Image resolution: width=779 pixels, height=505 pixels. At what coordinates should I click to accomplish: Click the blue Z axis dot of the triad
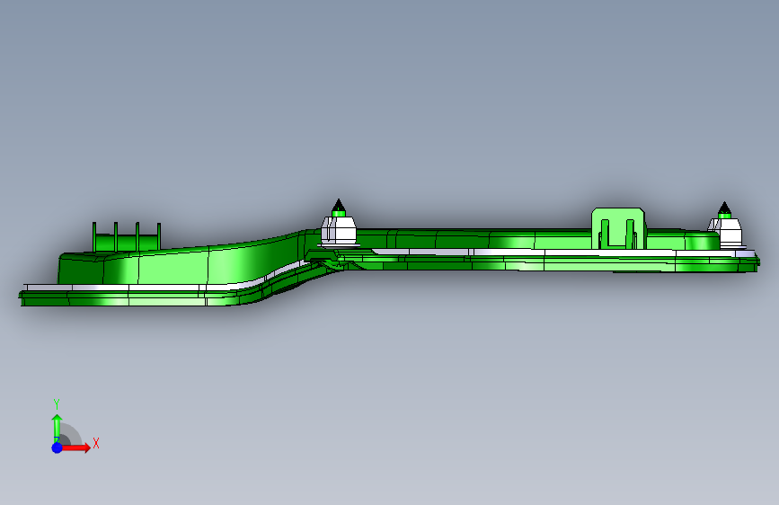click(58, 447)
